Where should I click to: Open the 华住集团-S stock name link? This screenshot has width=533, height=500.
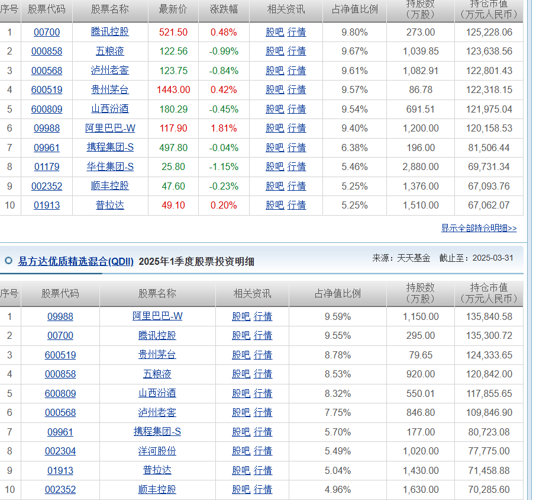(110, 167)
